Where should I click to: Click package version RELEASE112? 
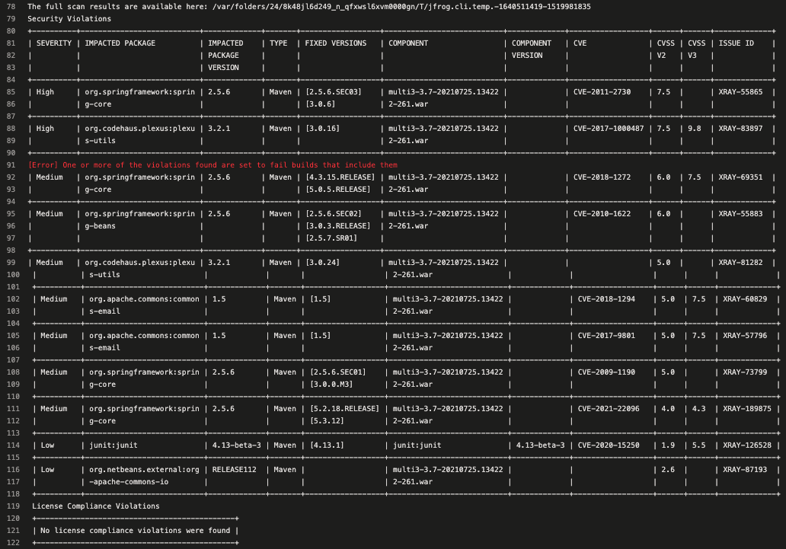[x=234, y=470]
